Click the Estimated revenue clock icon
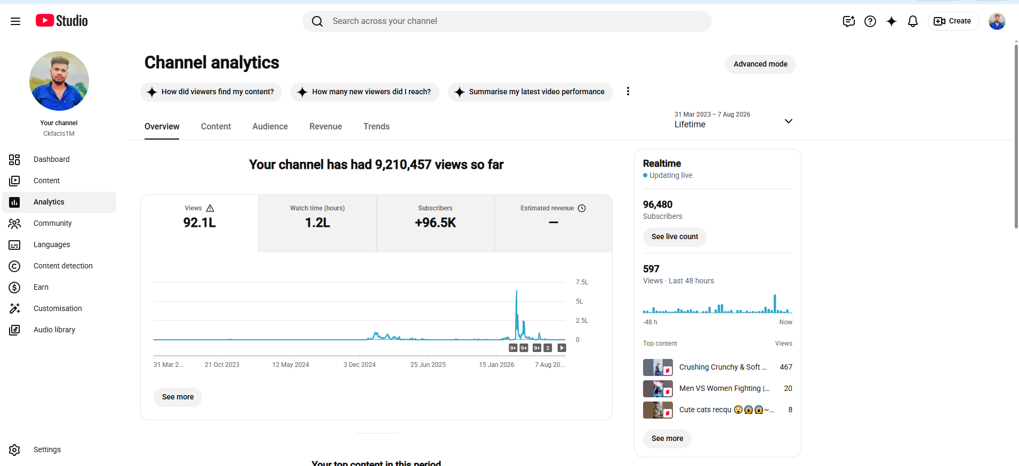 click(x=582, y=208)
